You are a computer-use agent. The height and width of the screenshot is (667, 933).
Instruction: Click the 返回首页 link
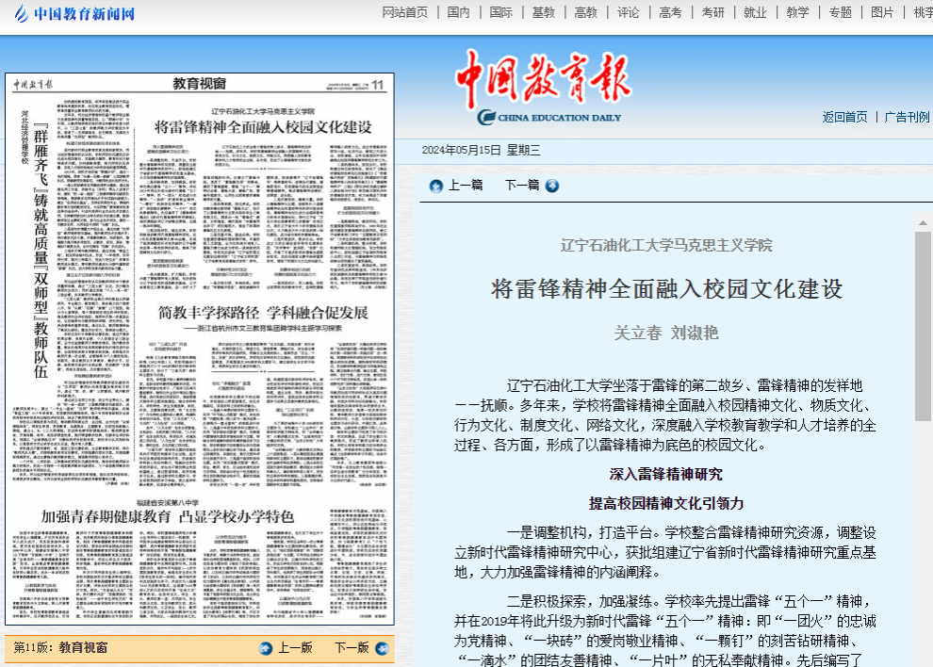pos(844,117)
